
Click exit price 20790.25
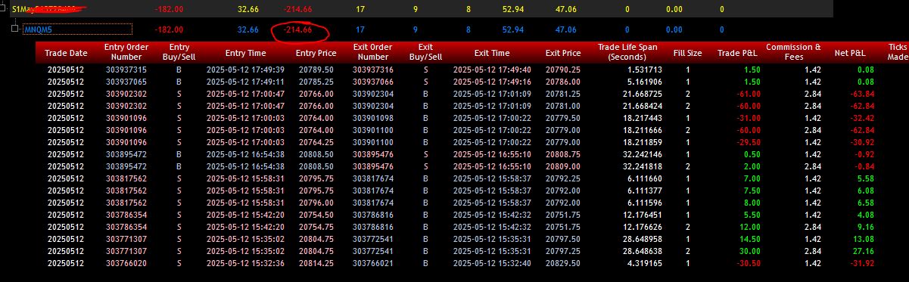pos(563,70)
